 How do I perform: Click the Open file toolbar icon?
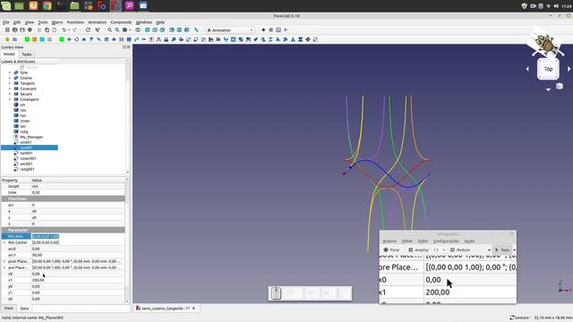tap(15, 30)
